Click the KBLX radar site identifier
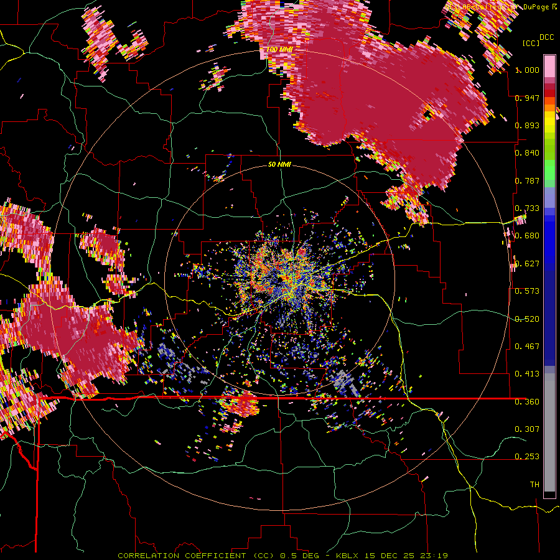The image size is (560, 560). tap(347, 556)
